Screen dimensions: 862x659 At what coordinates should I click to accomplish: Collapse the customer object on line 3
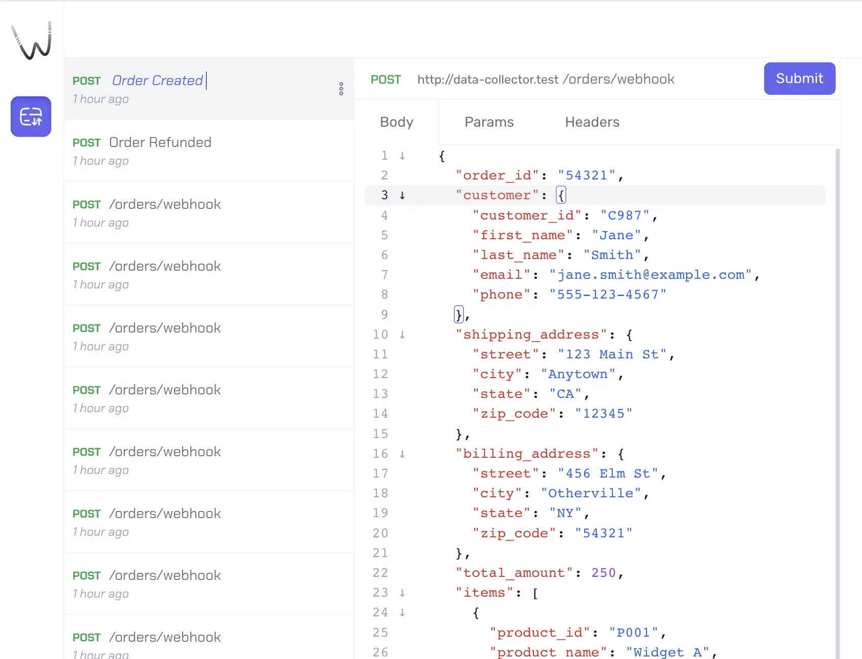point(402,195)
